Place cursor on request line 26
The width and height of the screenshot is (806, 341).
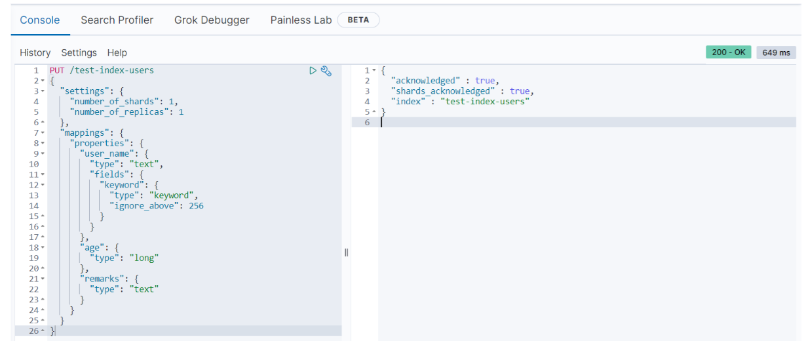pos(195,331)
